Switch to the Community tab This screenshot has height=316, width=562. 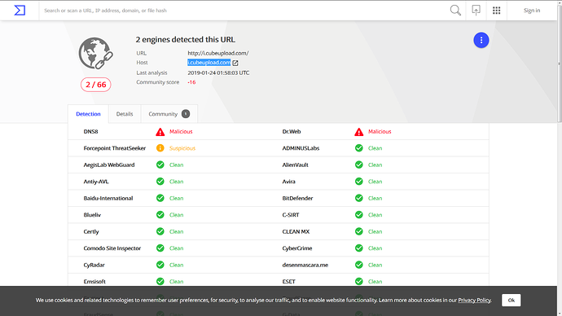click(x=169, y=114)
